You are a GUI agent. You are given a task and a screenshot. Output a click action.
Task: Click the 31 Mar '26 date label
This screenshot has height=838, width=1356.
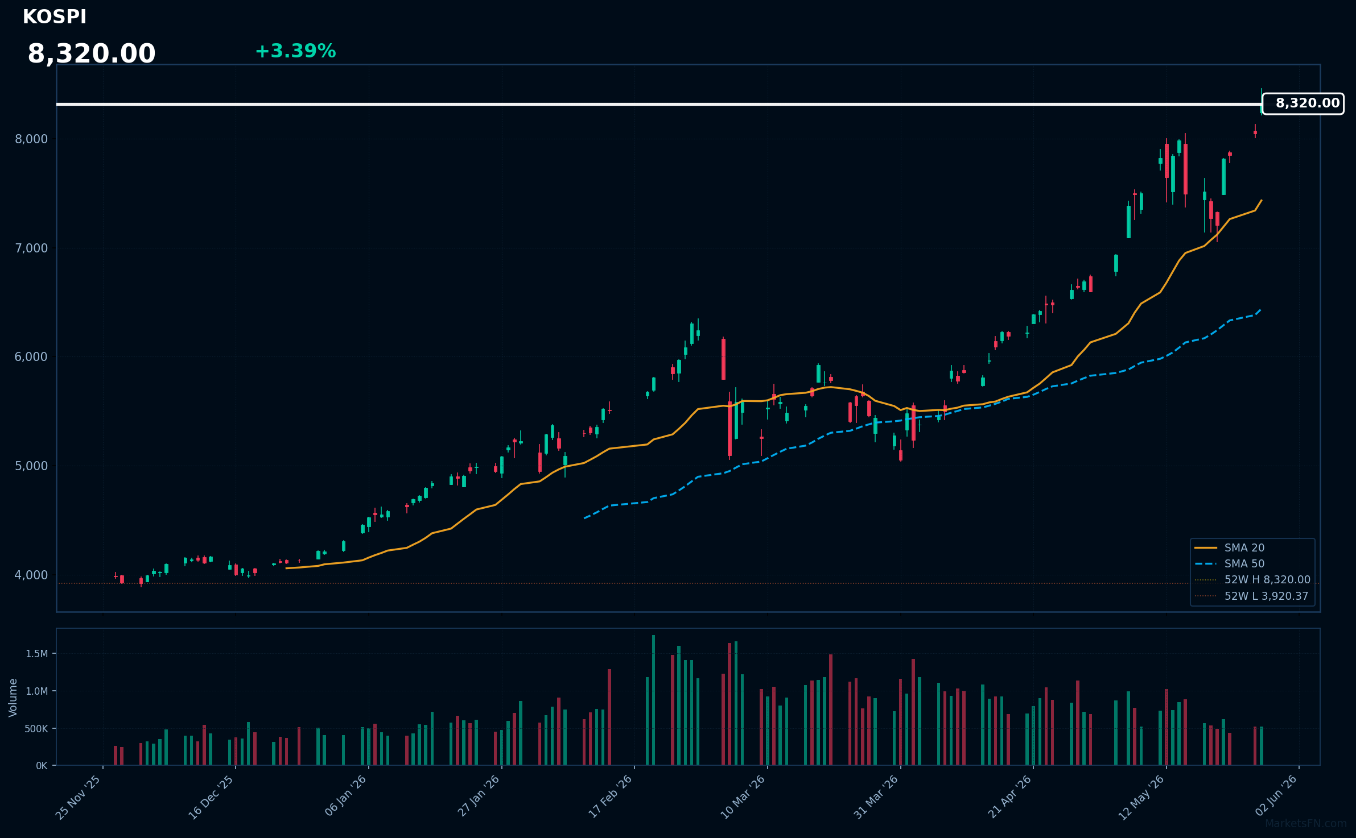pos(876,797)
